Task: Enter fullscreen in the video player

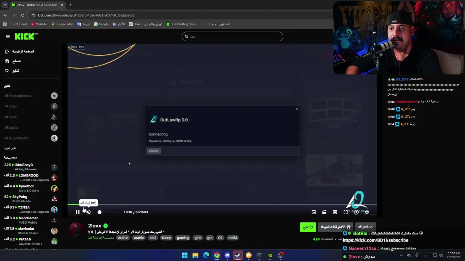Action: [345, 212]
